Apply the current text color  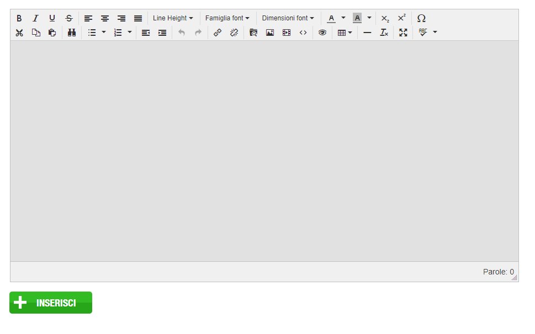point(331,18)
